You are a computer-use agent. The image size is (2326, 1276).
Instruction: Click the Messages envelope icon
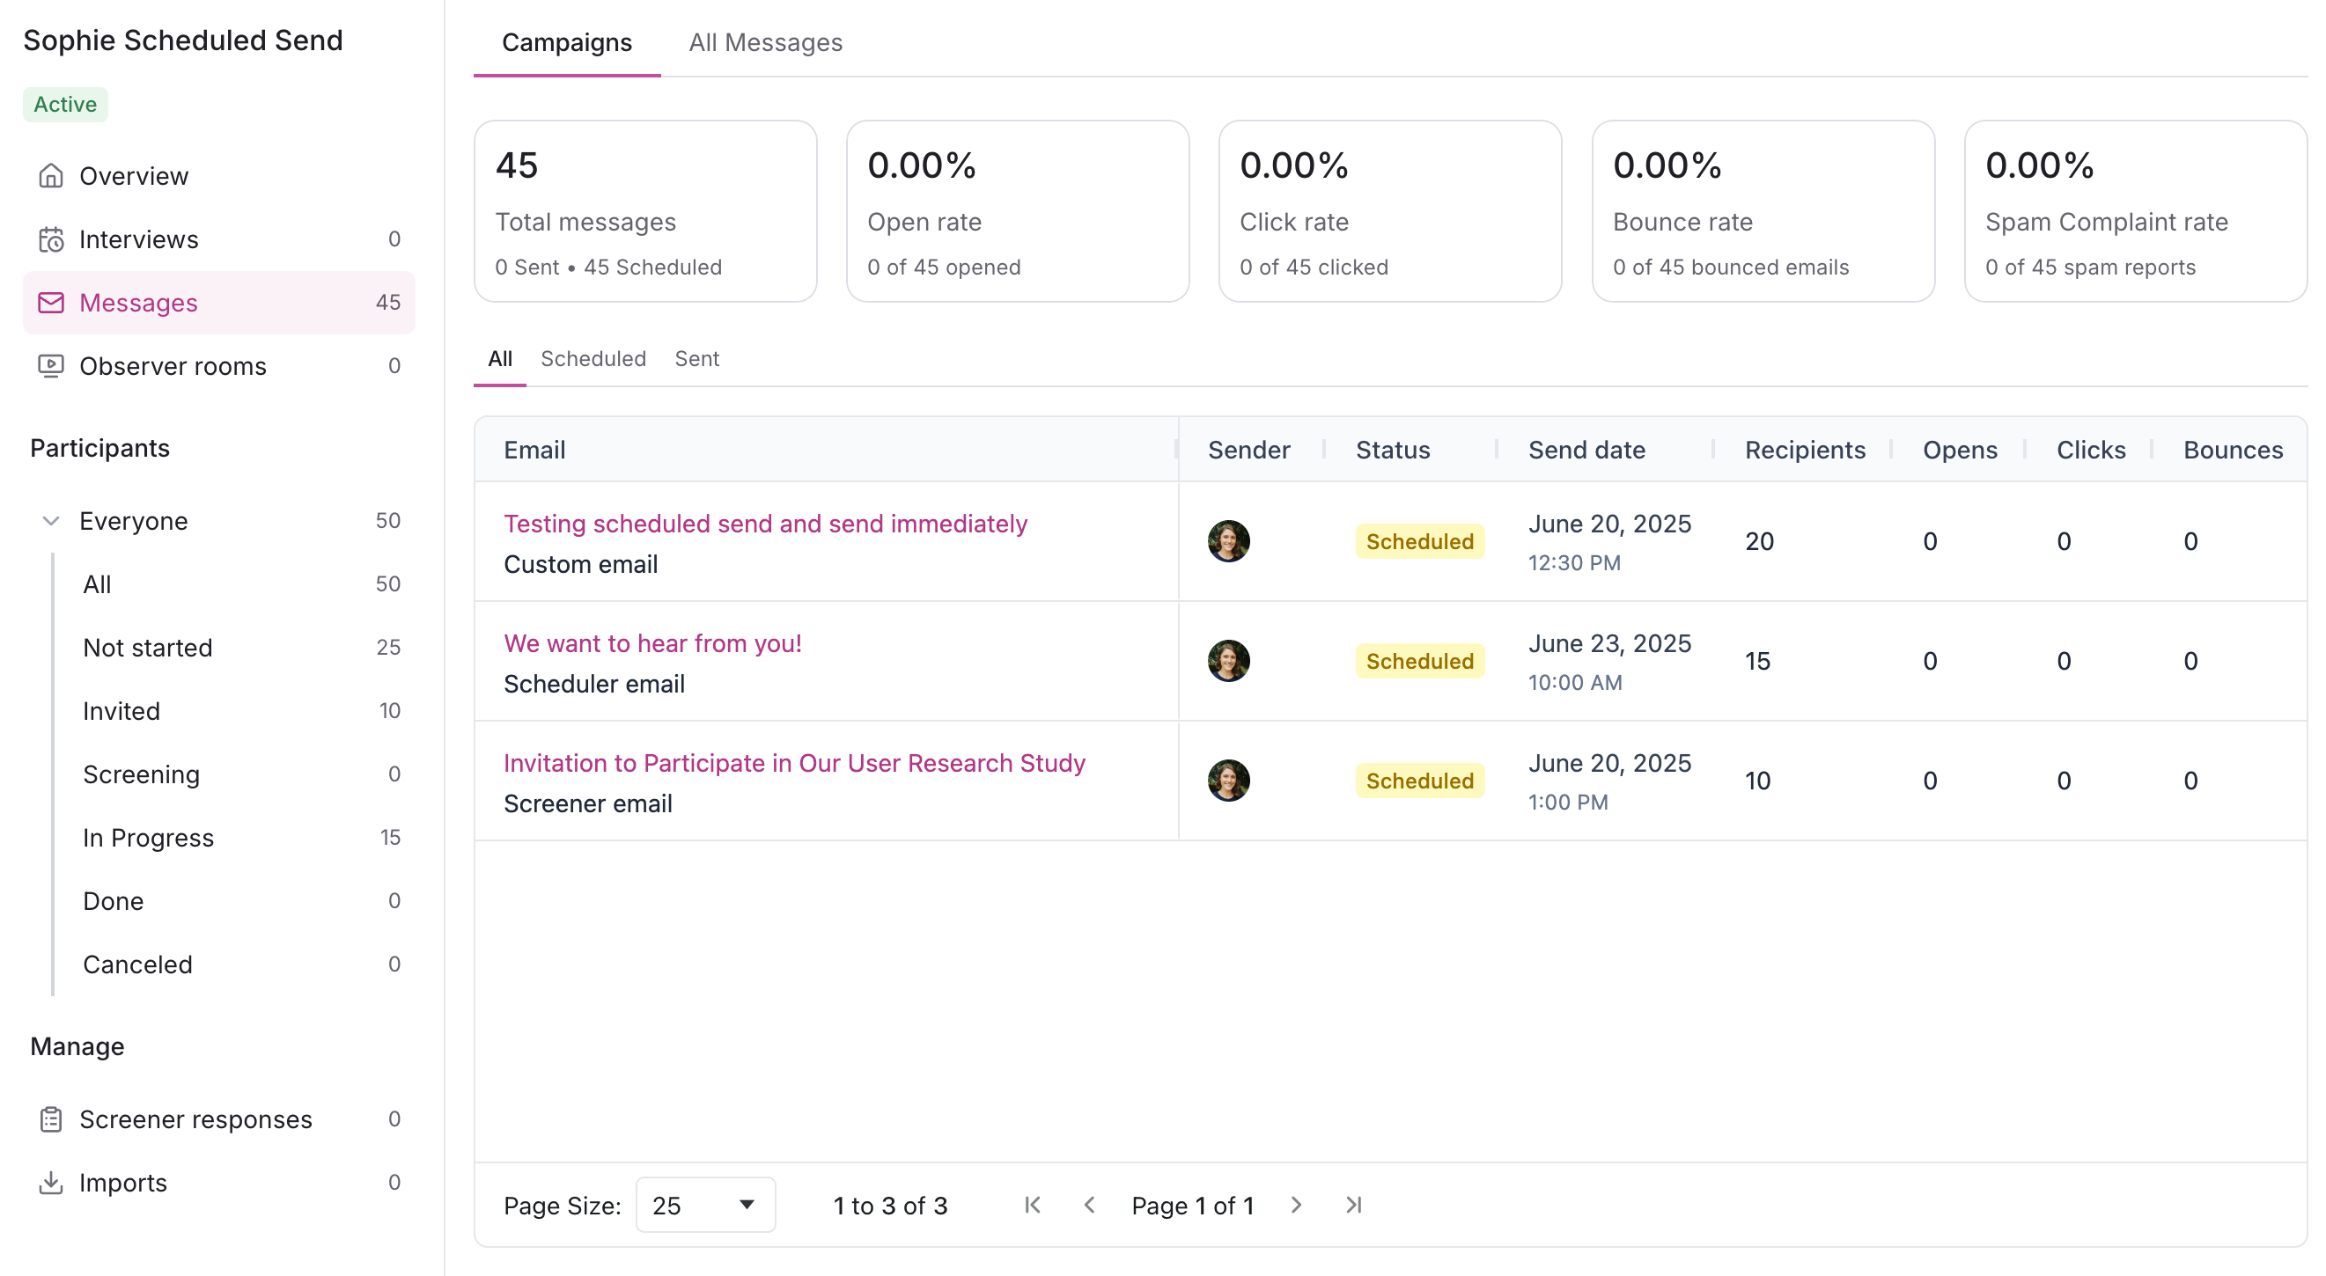(x=50, y=303)
